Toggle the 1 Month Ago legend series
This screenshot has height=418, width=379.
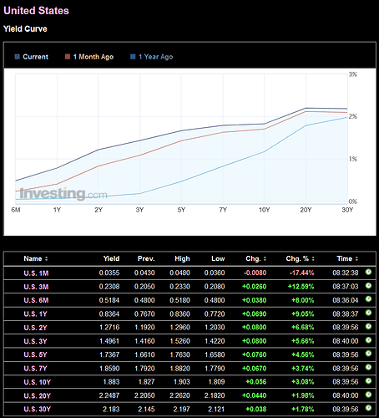(89, 57)
